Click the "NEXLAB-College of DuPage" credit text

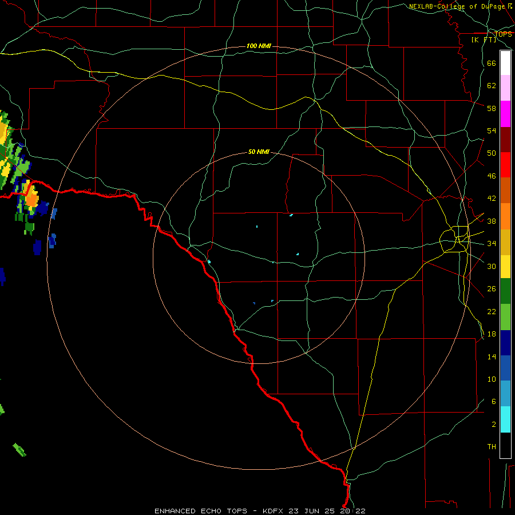click(457, 6)
